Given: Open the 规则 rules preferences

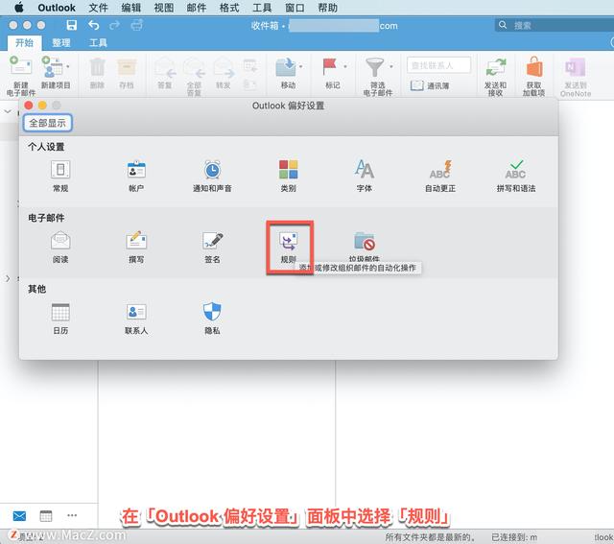Looking at the screenshot, I should pos(288,248).
